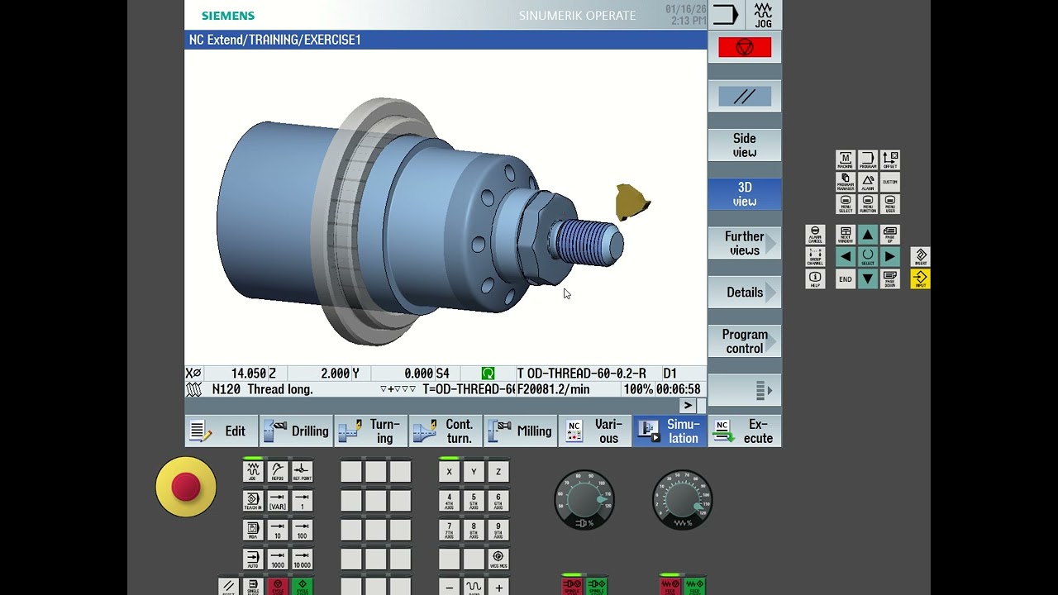This screenshot has width=1058, height=595.
Task: Click the TEACH IN key
Action: coord(253,501)
